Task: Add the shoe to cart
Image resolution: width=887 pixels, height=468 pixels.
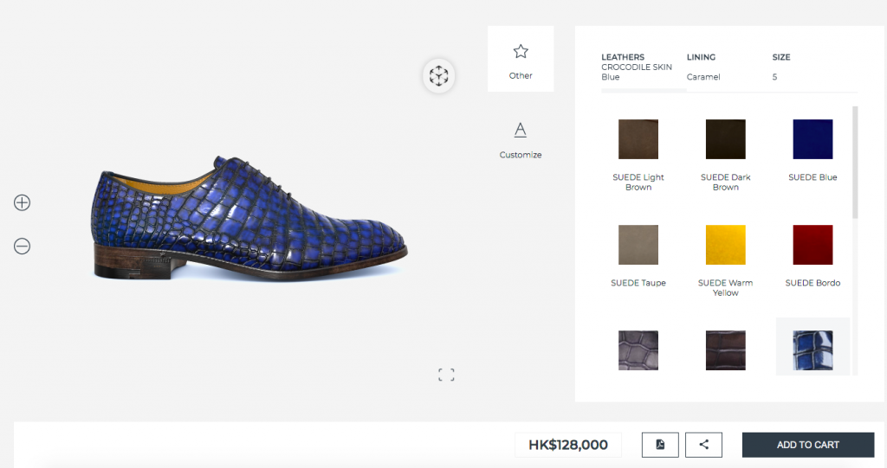Action: (x=807, y=445)
